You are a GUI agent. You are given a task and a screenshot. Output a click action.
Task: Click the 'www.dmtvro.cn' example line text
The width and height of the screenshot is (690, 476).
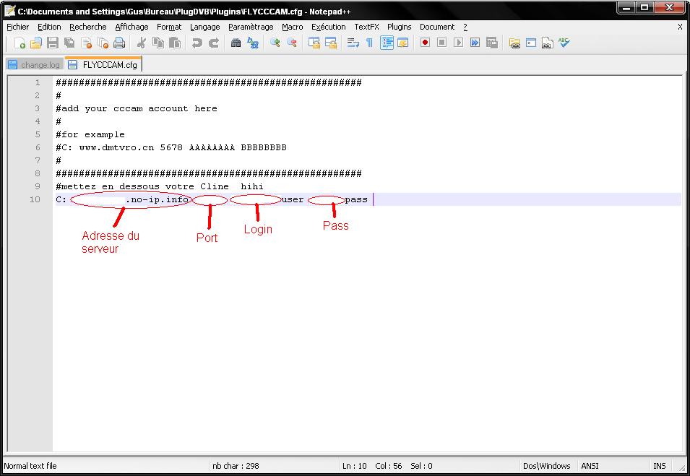(x=116, y=147)
